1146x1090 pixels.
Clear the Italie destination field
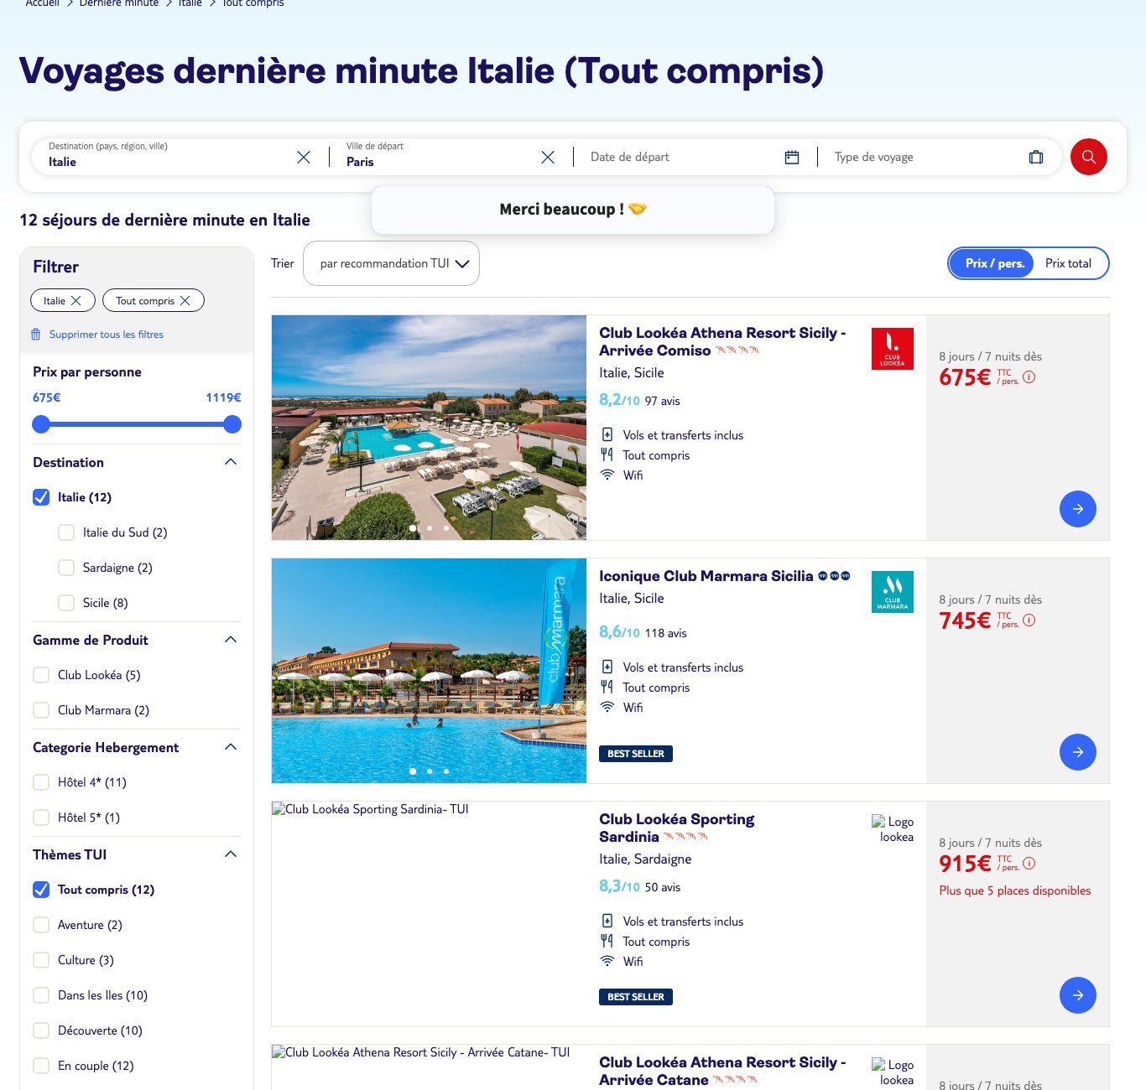coord(304,157)
